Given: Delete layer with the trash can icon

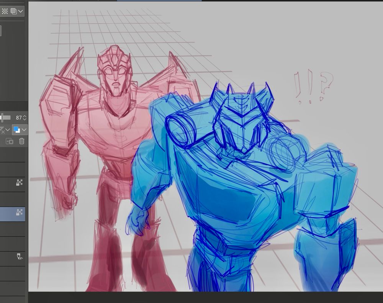Looking at the screenshot, I should pyautogui.click(x=22, y=141).
